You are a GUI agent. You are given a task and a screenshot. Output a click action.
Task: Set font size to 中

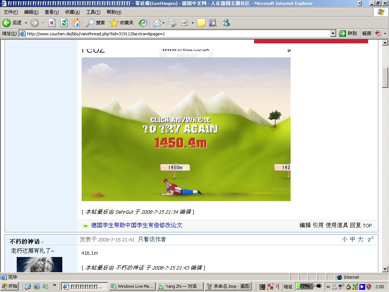352,240
